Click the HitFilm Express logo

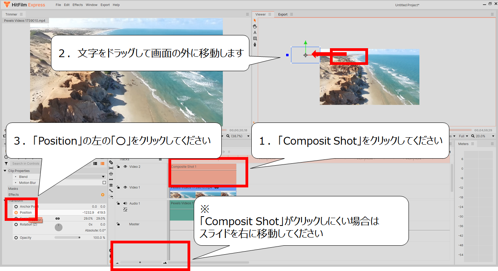(x=24, y=5)
